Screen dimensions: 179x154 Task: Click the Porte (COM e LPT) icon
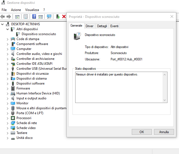[x=13, y=113]
